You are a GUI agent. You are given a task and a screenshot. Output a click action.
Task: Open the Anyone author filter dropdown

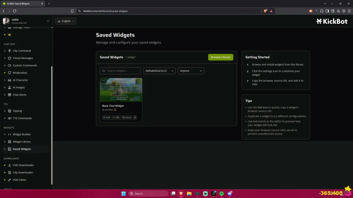click(x=191, y=71)
